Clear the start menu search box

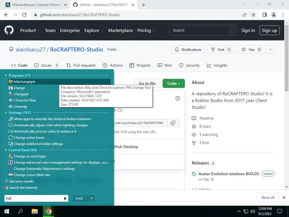pyautogui.click(x=65, y=198)
